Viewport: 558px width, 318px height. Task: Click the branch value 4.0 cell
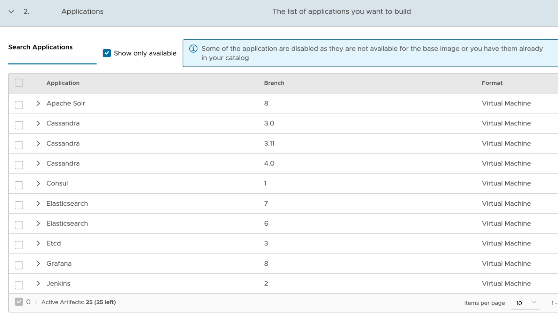[x=269, y=163]
